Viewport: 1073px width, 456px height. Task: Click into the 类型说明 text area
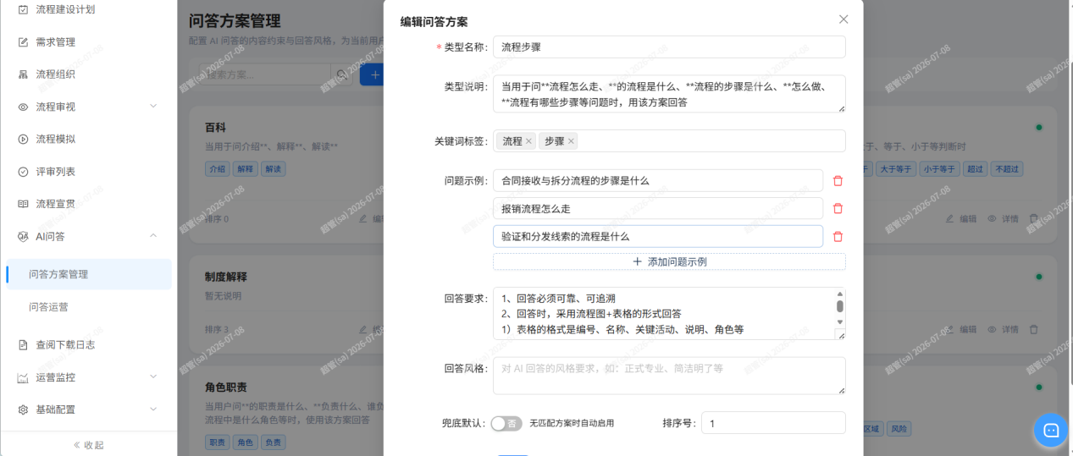pyautogui.click(x=669, y=94)
